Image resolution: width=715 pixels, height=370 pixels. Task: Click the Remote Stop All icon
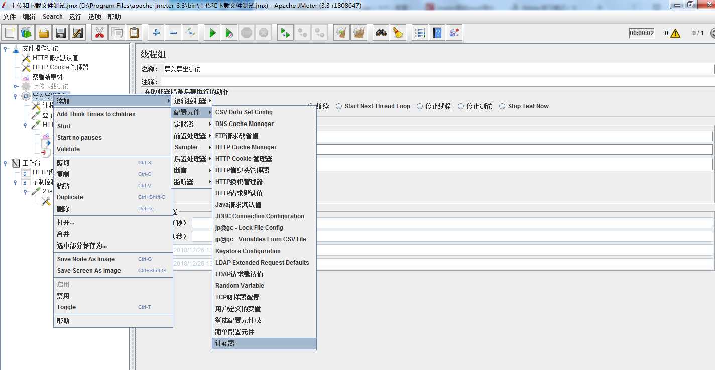(303, 33)
